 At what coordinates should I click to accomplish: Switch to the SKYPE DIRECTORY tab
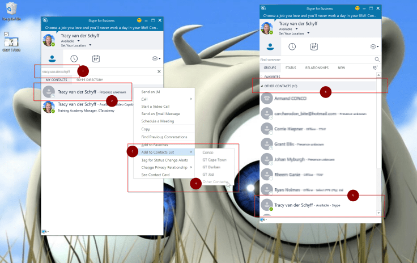coord(90,80)
